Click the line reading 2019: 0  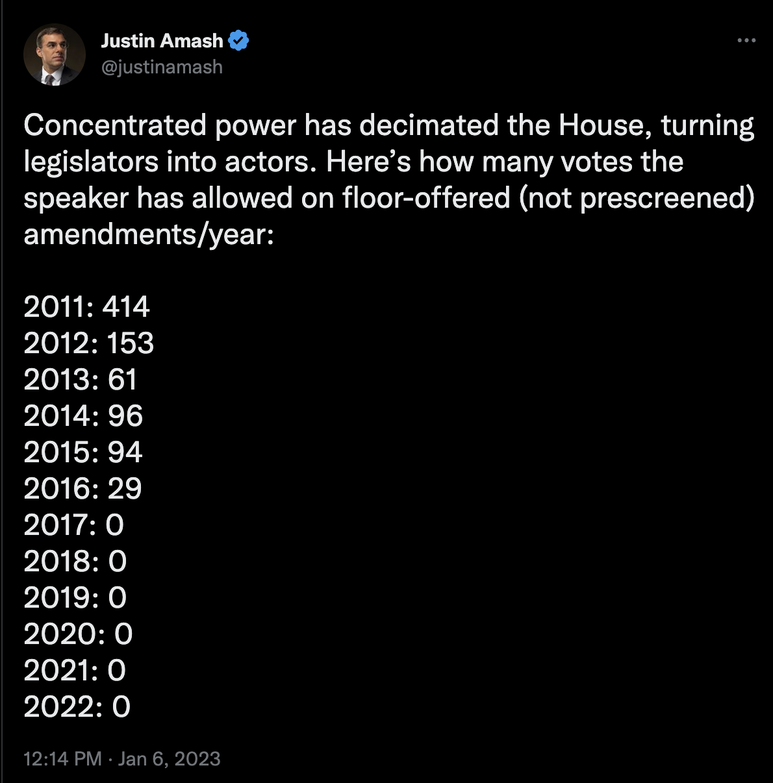[75, 597]
